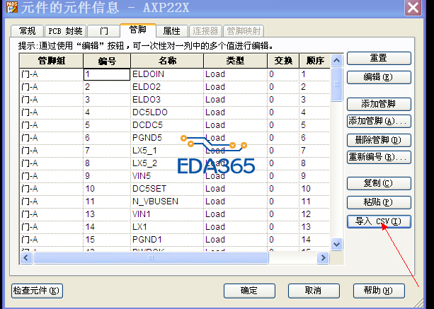Click the pin number 10 in DC5SET row
This screenshot has height=309, width=434.
click(x=107, y=189)
